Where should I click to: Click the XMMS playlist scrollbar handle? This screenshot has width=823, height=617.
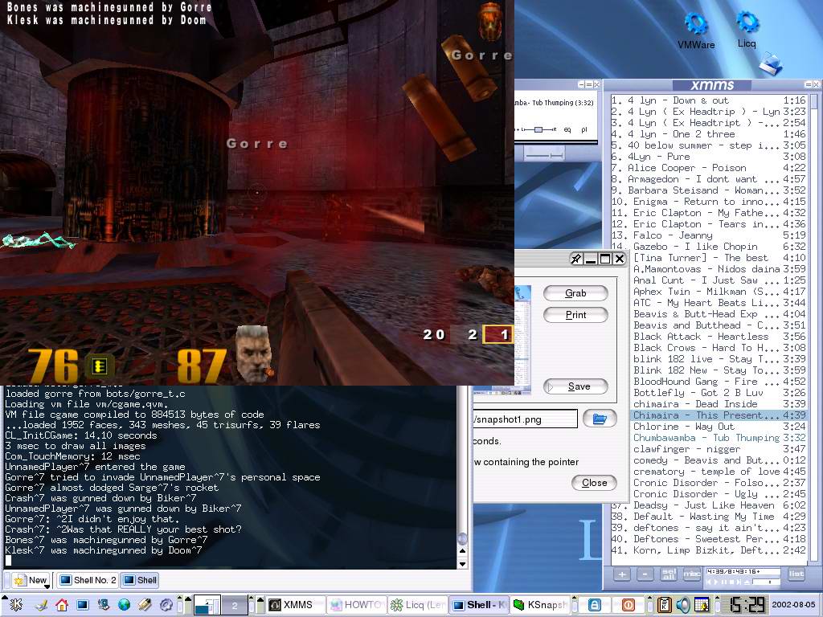click(x=814, y=101)
